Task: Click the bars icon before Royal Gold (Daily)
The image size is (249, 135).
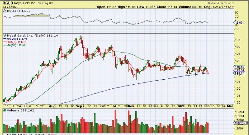Action: [5, 36]
